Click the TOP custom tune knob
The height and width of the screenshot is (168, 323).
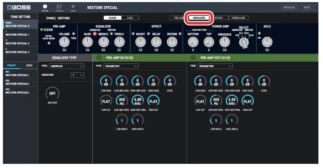(x=209, y=42)
